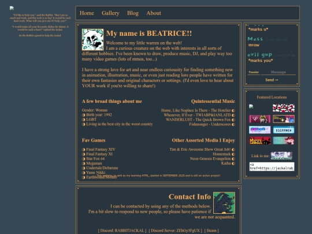The height and width of the screenshot is (234, 312).
Task: Click Featured Locations heading
Action: pos(272,97)
